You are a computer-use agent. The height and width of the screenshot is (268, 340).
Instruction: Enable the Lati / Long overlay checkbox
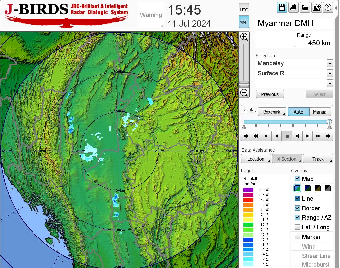click(297, 227)
